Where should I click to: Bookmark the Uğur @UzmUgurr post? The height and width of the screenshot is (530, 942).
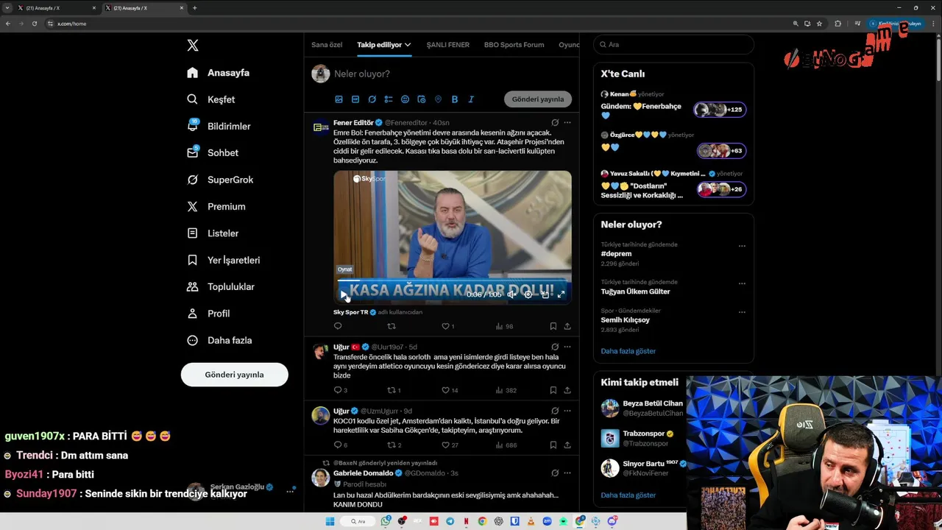(553, 445)
